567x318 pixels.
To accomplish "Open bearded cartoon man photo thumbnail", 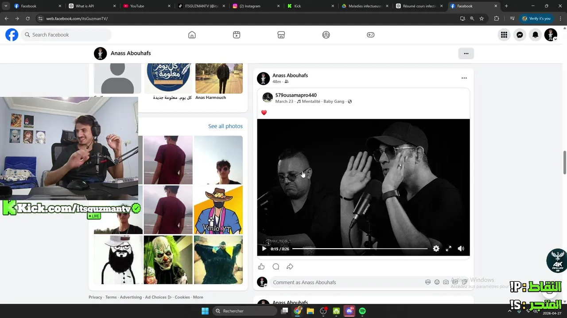I will tap(118, 260).
